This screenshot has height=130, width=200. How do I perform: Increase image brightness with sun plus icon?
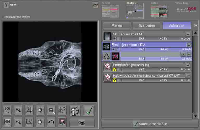(x=40, y=110)
